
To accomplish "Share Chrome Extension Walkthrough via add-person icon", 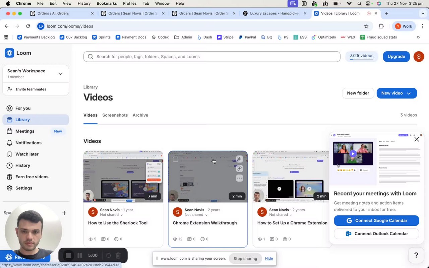I will [x=239, y=159].
